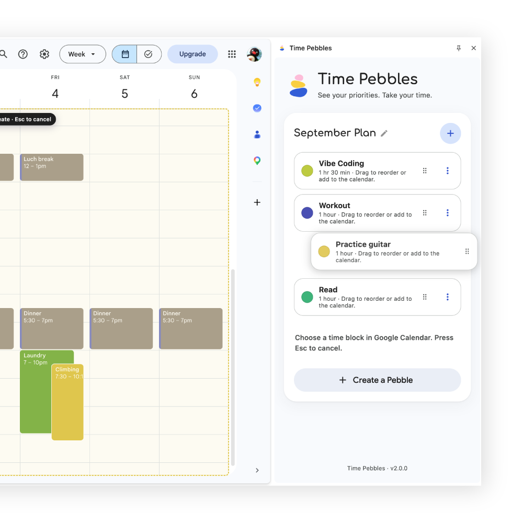The width and height of the screenshot is (523, 523).
Task: Click 'Time Pebbles · v2.0.0' footer text
Action: 377,468
